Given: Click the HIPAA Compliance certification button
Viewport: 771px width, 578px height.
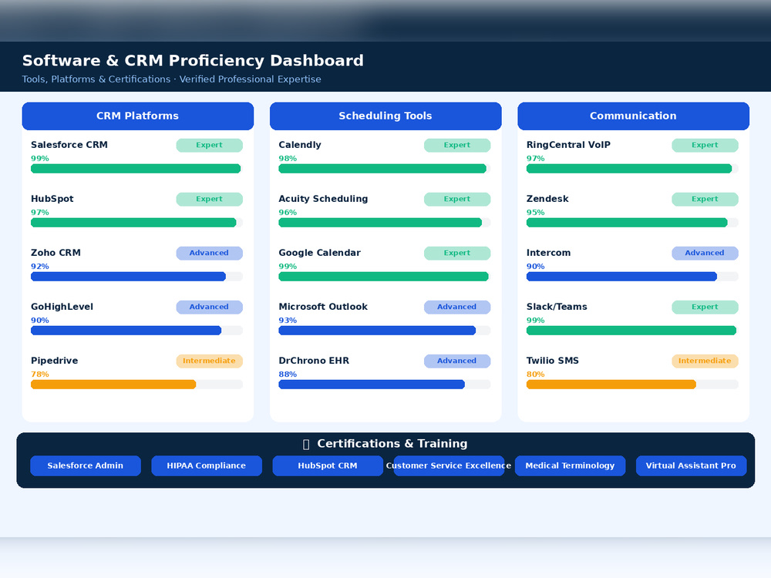Looking at the screenshot, I should click(x=207, y=465).
